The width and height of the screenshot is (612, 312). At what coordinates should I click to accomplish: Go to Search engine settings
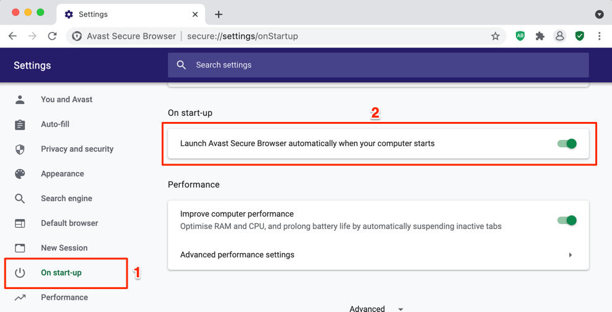[x=66, y=199]
